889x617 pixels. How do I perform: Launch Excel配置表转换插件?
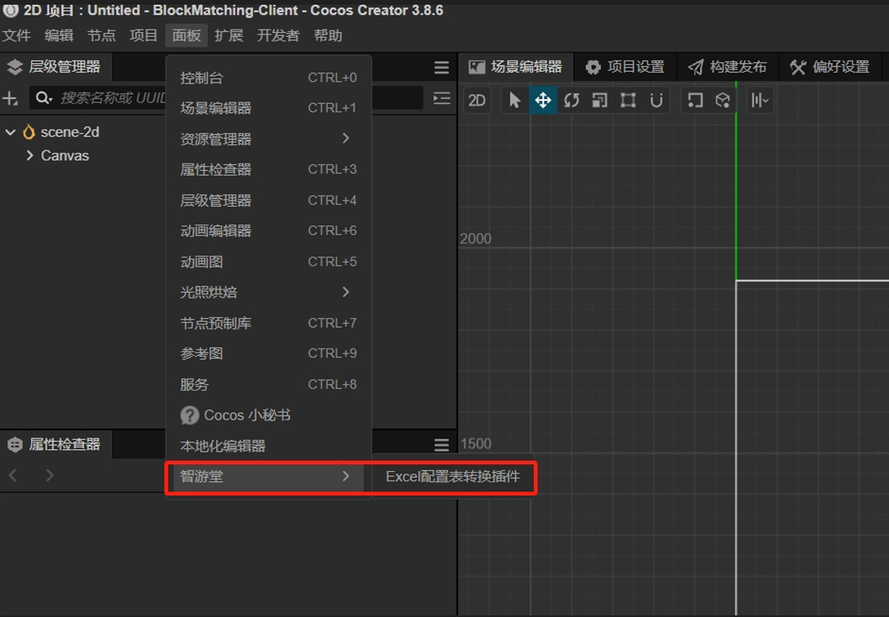pyautogui.click(x=453, y=477)
